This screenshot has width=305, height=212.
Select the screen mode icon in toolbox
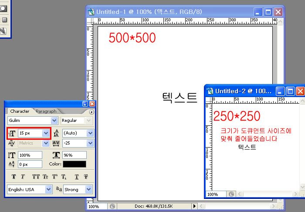[x=4, y=20]
